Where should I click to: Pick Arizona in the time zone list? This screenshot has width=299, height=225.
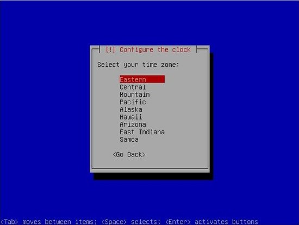tap(133, 124)
